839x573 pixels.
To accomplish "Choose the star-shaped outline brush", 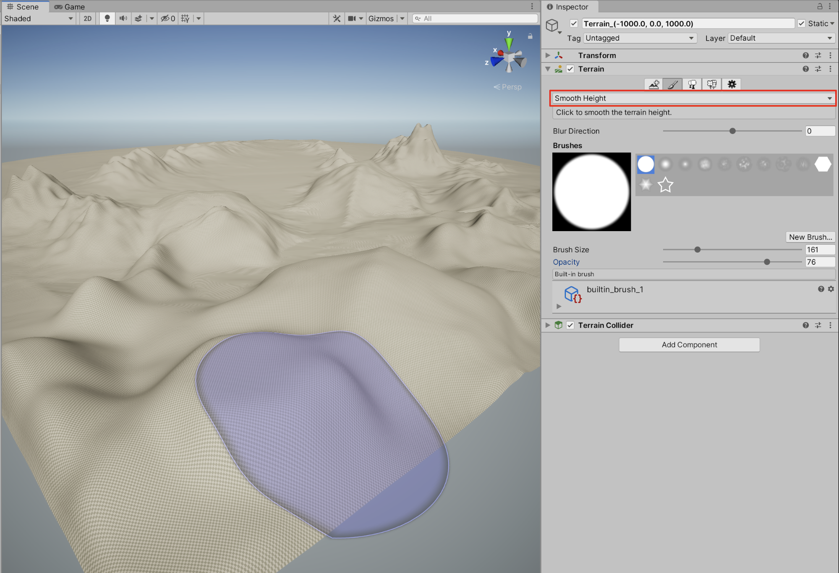I will pyautogui.click(x=665, y=185).
